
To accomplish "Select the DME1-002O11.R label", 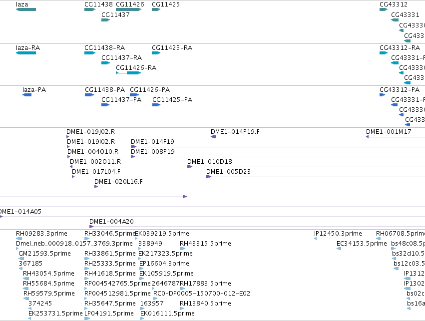I will coord(95,162).
